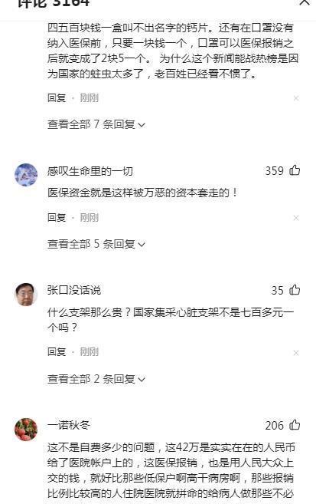This screenshot has height=504, width=316.
Task: Dismiss the 支架 comment with its X
Action: [296, 353]
